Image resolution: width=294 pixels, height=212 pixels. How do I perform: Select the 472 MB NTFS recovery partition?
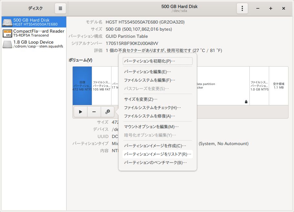pos(82,86)
